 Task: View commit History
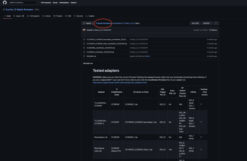(213, 30)
